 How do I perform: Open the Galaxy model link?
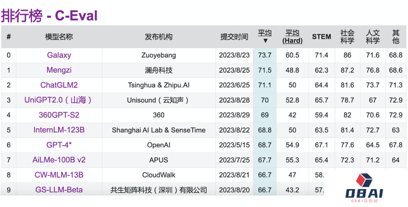pos(59,55)
